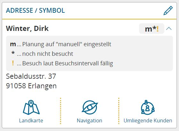The height and width of the screenshot is (131, 179).
Task: Click the ADRESSE / SYMBOL header
Action: point(35,11)
